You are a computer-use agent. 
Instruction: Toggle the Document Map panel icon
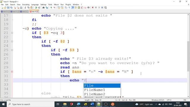pos(79,7)
